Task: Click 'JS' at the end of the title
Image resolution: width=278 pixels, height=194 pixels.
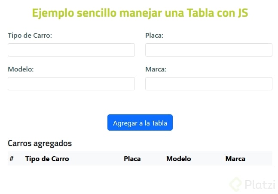Action: pyautogui.click(x=242, y=13)
